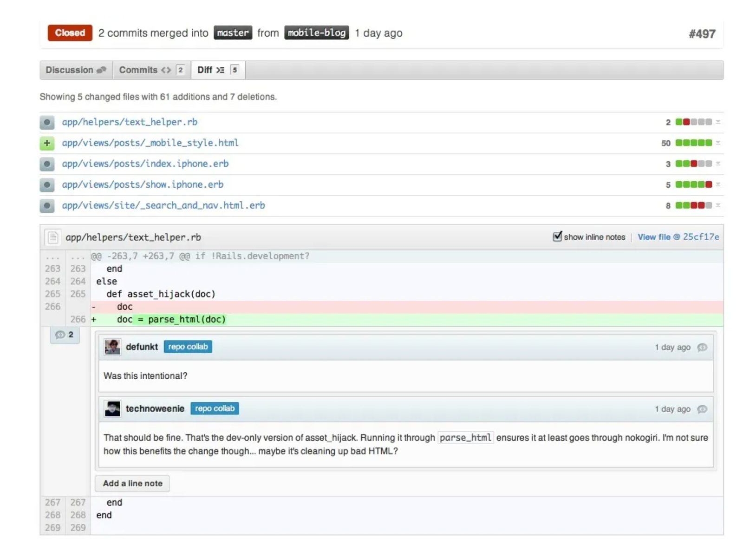Image resolution: width=743 pixels, height=560 pixels.
Task: Click the document icon in text_helper.rb diff header
Action: [x=53, y=237]
